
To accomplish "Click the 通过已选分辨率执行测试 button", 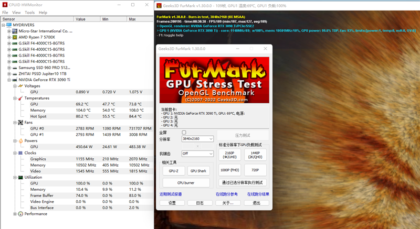I will pyautogui.click(x=243, y=182).
